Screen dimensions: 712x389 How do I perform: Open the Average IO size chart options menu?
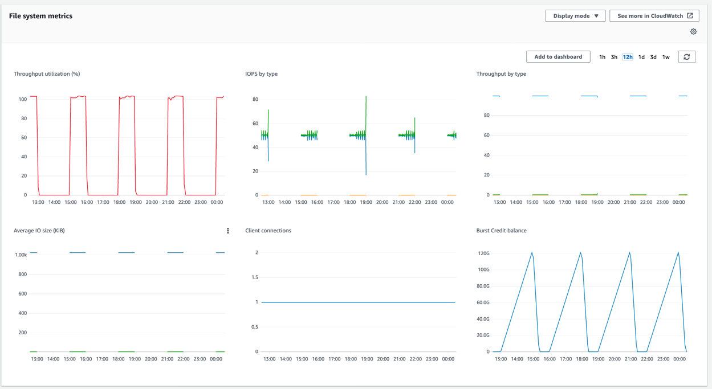227,231
